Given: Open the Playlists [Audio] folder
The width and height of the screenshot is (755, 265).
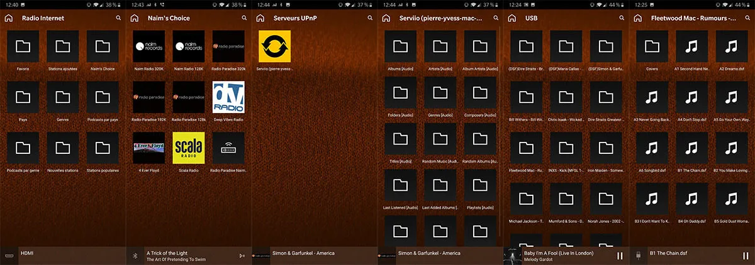Looking at the screenshot, I should point(480,187).
